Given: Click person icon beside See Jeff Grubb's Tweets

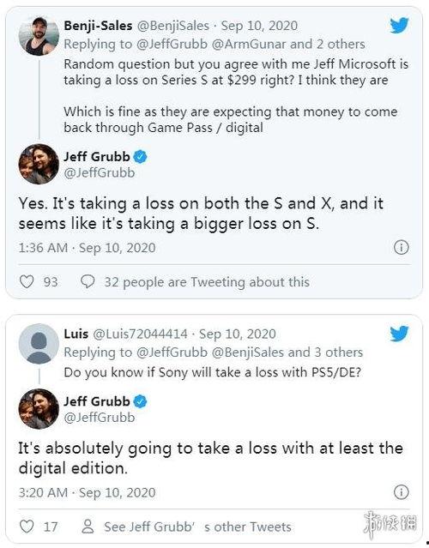Looking at the screenshot, I should point(88,527).
